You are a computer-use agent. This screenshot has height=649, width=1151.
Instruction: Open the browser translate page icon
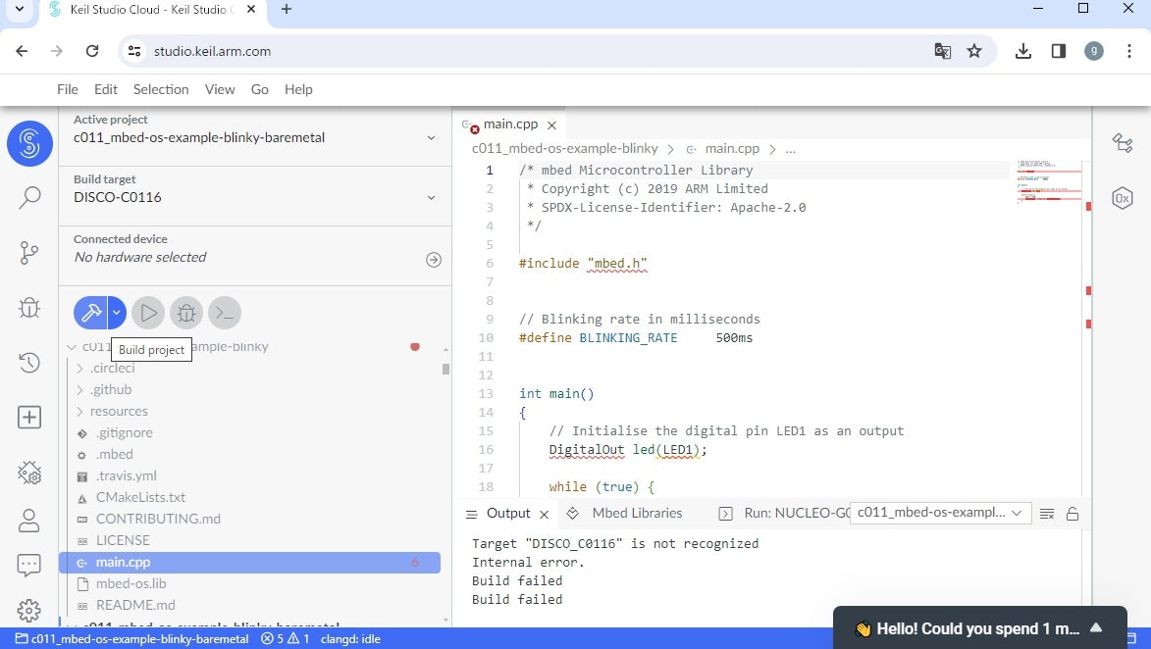click(x=943, y=51)
